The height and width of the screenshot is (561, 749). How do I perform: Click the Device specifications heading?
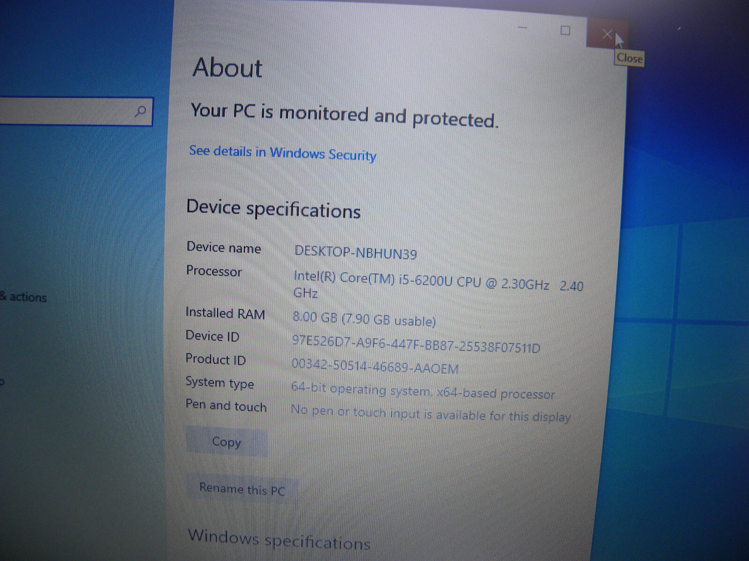pyautogui.click(x=273, y=209)
